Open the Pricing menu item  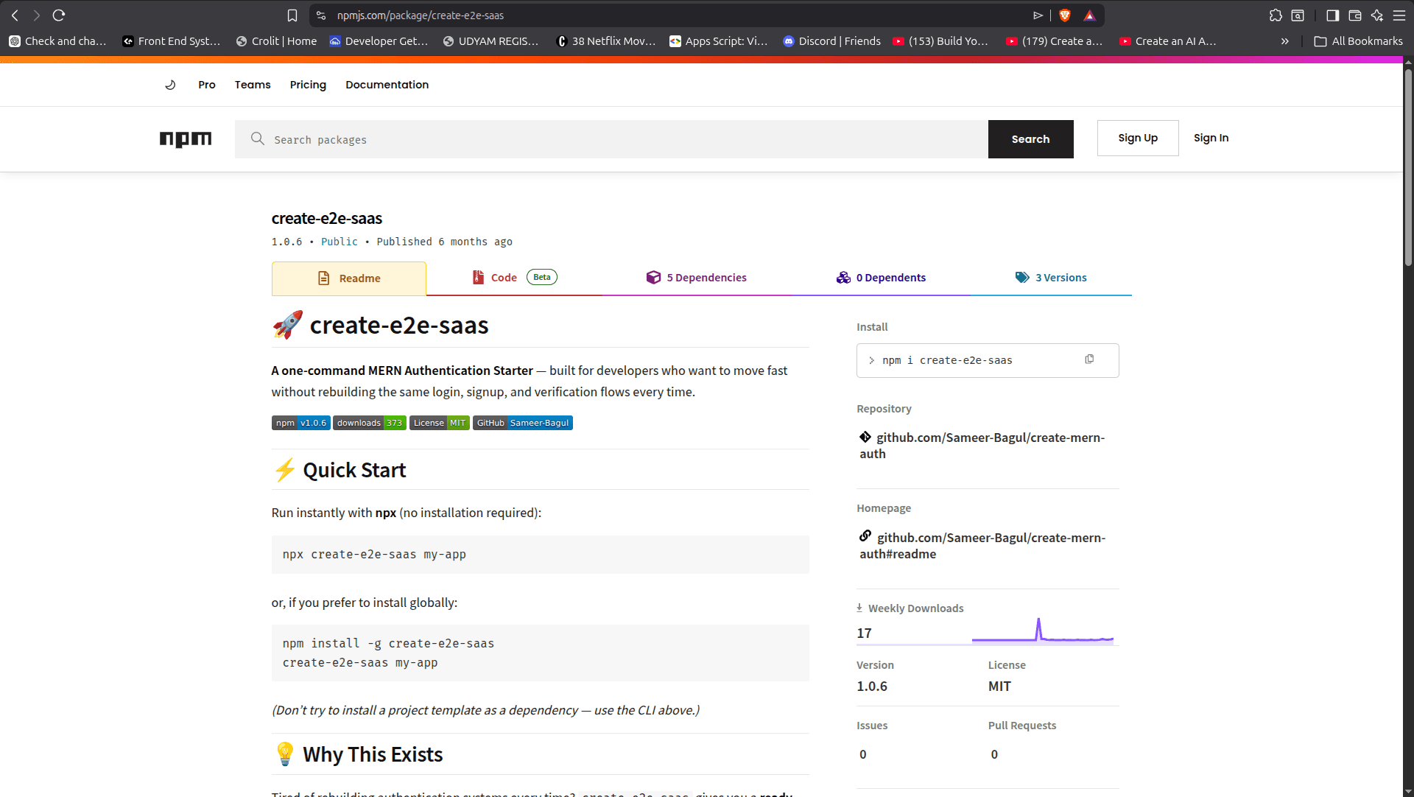click(x=308, y=85)
